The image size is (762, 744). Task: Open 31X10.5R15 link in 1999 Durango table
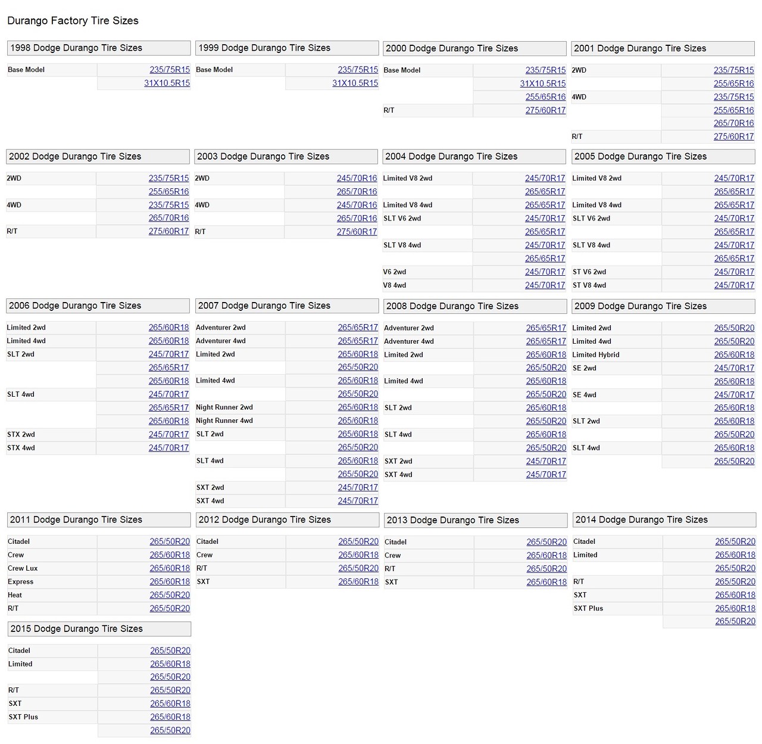355,83
